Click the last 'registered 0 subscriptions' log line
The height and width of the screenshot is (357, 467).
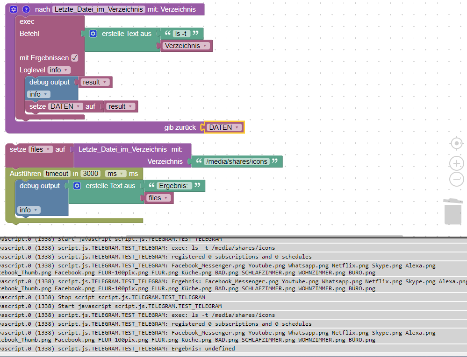coord(234,324)
